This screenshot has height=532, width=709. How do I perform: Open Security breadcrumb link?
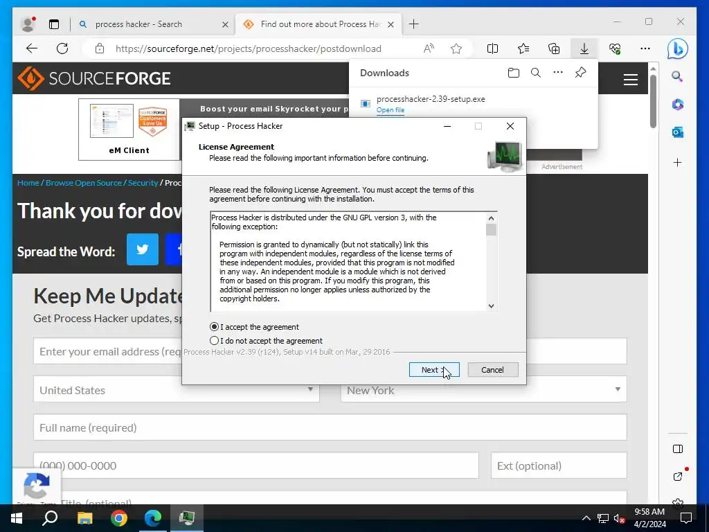click(x=143, y=183)
